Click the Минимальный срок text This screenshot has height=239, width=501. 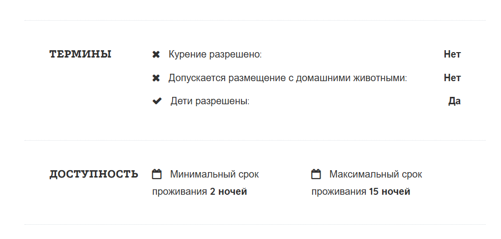(214, 174)
